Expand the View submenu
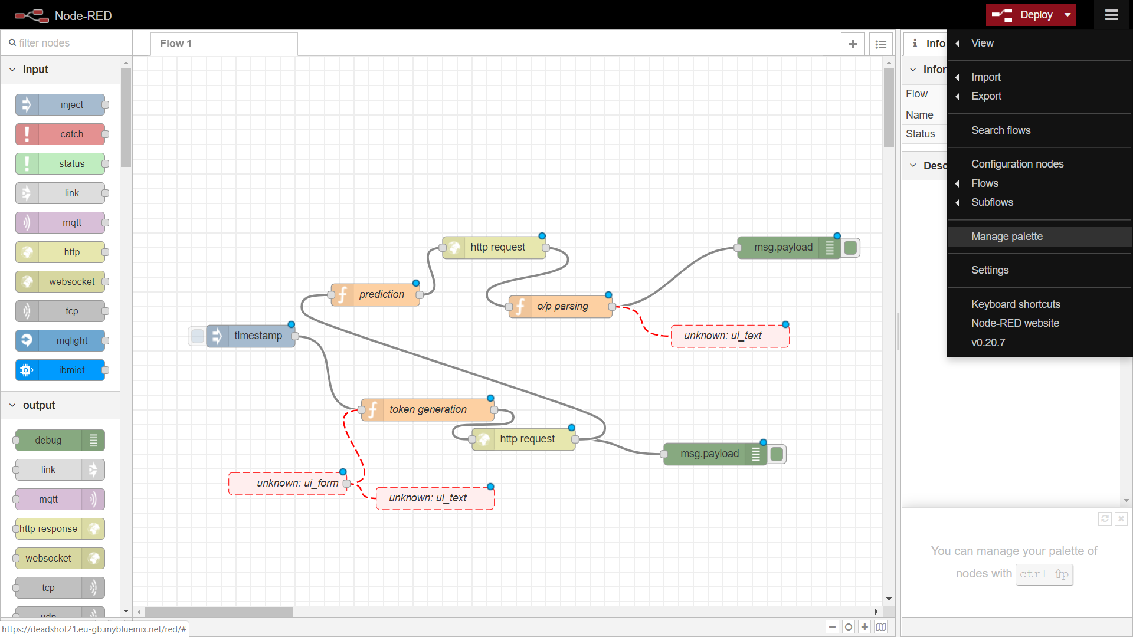The image size is (1133, 637). tap(1039, 43)
